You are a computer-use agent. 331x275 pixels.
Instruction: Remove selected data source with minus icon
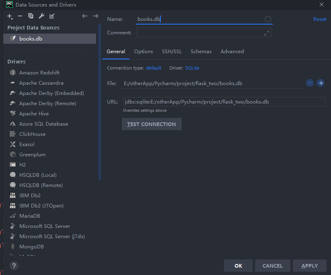(x=20, y=16)
